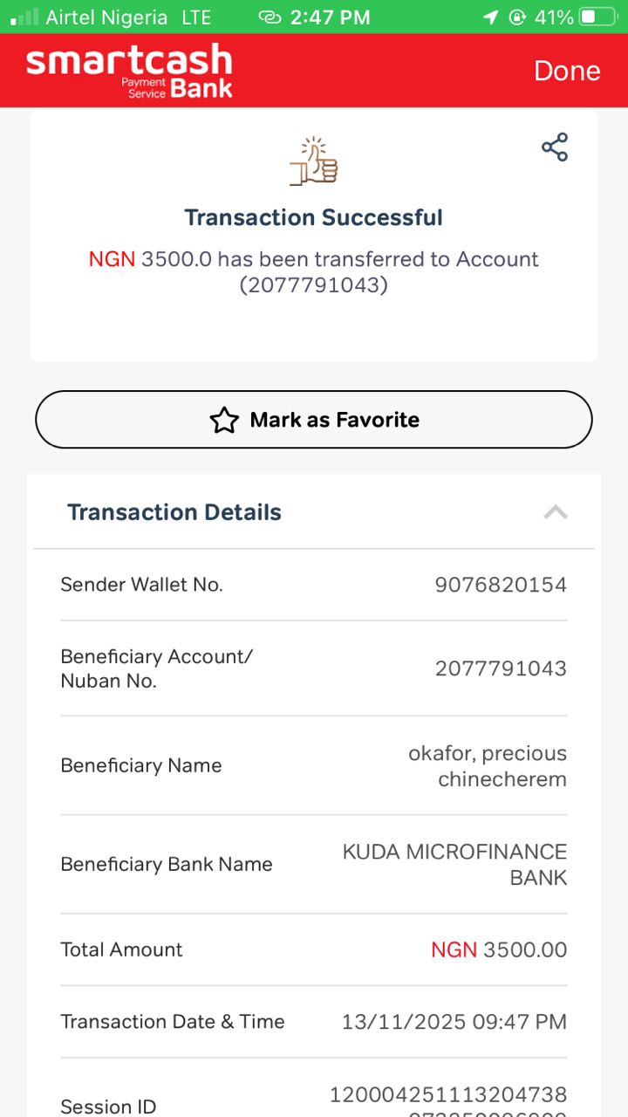The image size is (628, 1117).
Task: Collapse the Transaction Details section
Action: pyautogui.click(x=556, y=512)
